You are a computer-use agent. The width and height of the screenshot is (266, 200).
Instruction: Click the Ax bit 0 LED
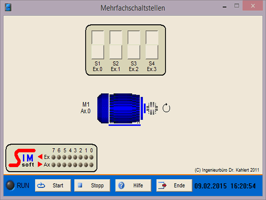coord(91,164)
